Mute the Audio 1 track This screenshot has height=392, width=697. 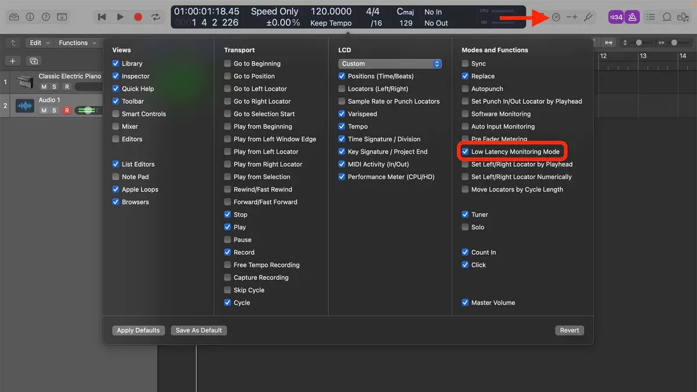pyautogui.click(x=44, y=110)
